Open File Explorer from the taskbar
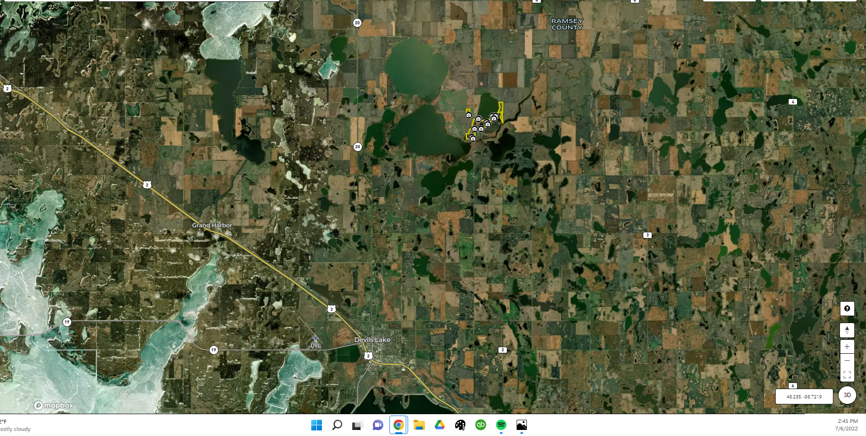This screenshot has width=866, height=436. click(x=419, y=425)
